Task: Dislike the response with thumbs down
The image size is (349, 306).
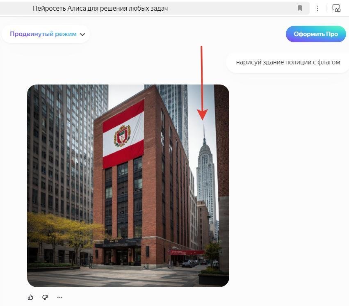Action: 45,297
